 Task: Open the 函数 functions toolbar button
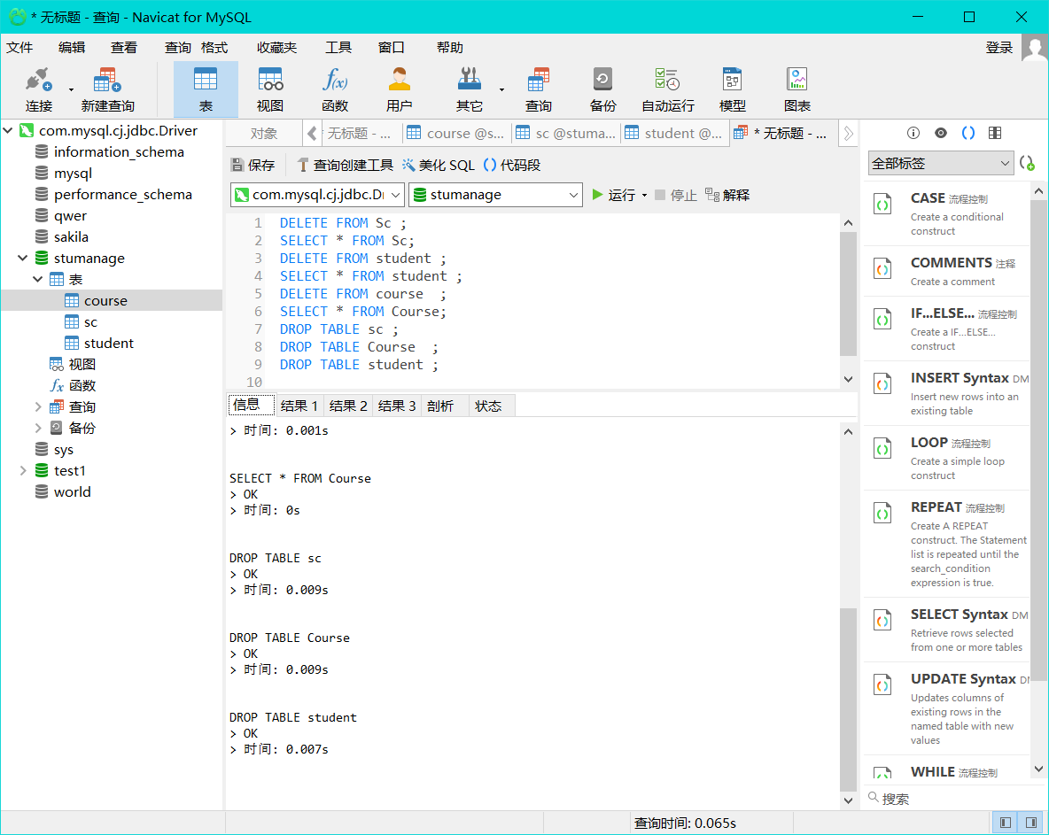[335, 89]
